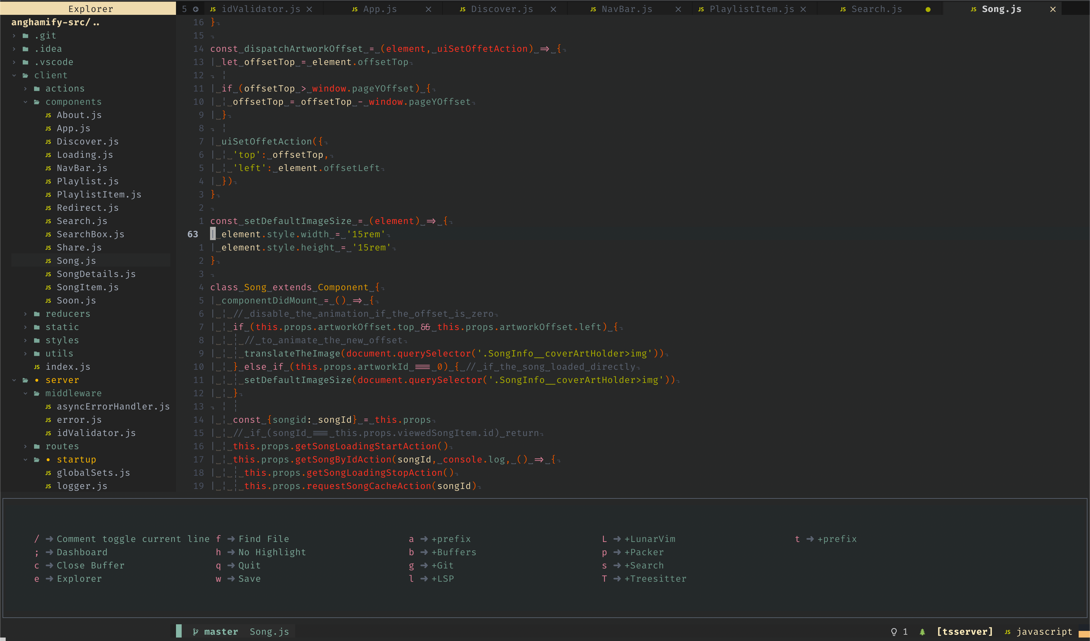Click the JS filetype icon beside javascript

click(x=1007, y=632)
